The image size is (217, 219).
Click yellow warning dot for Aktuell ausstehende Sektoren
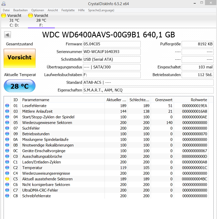click(x=7, y=179)
